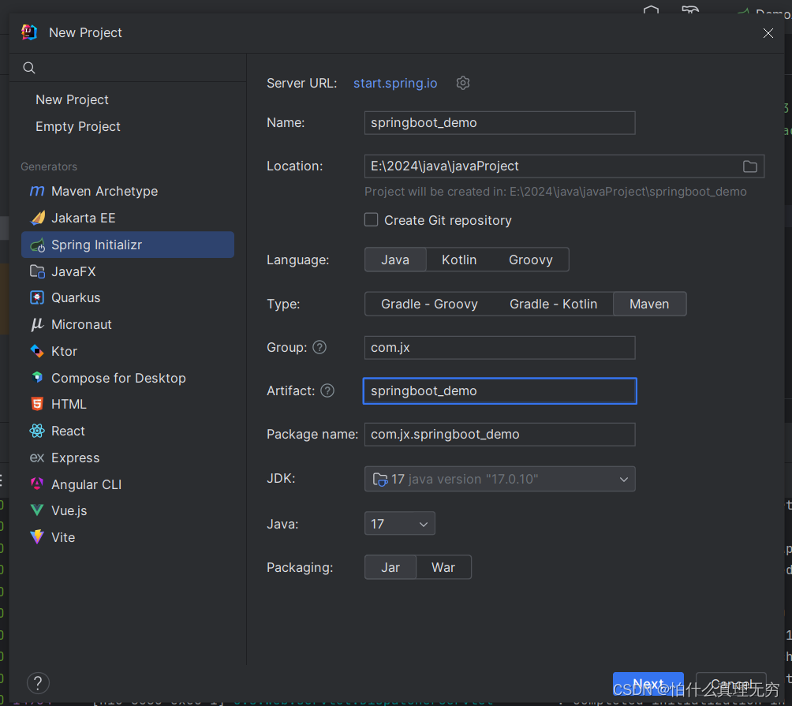Select Maven Archetype generator
792x706 pixels.
pos(128,192)
